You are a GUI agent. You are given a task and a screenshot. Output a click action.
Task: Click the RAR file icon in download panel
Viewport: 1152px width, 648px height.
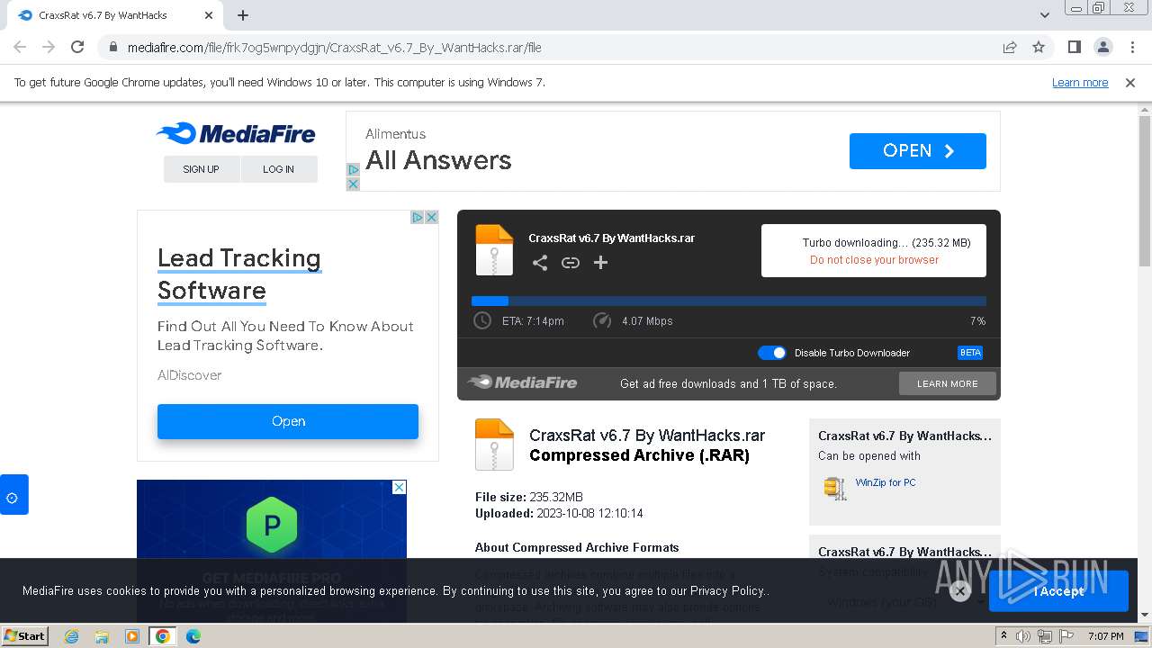coord(494,250)
